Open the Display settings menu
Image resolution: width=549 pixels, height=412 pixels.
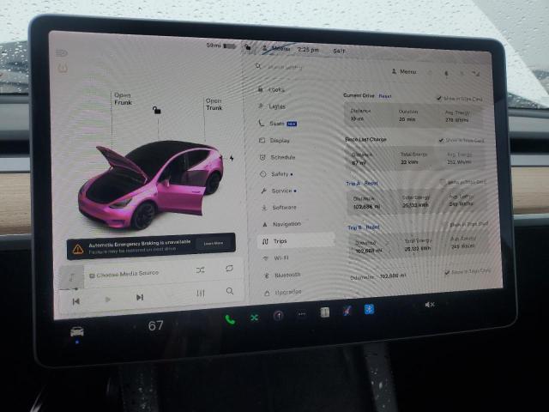274,140
